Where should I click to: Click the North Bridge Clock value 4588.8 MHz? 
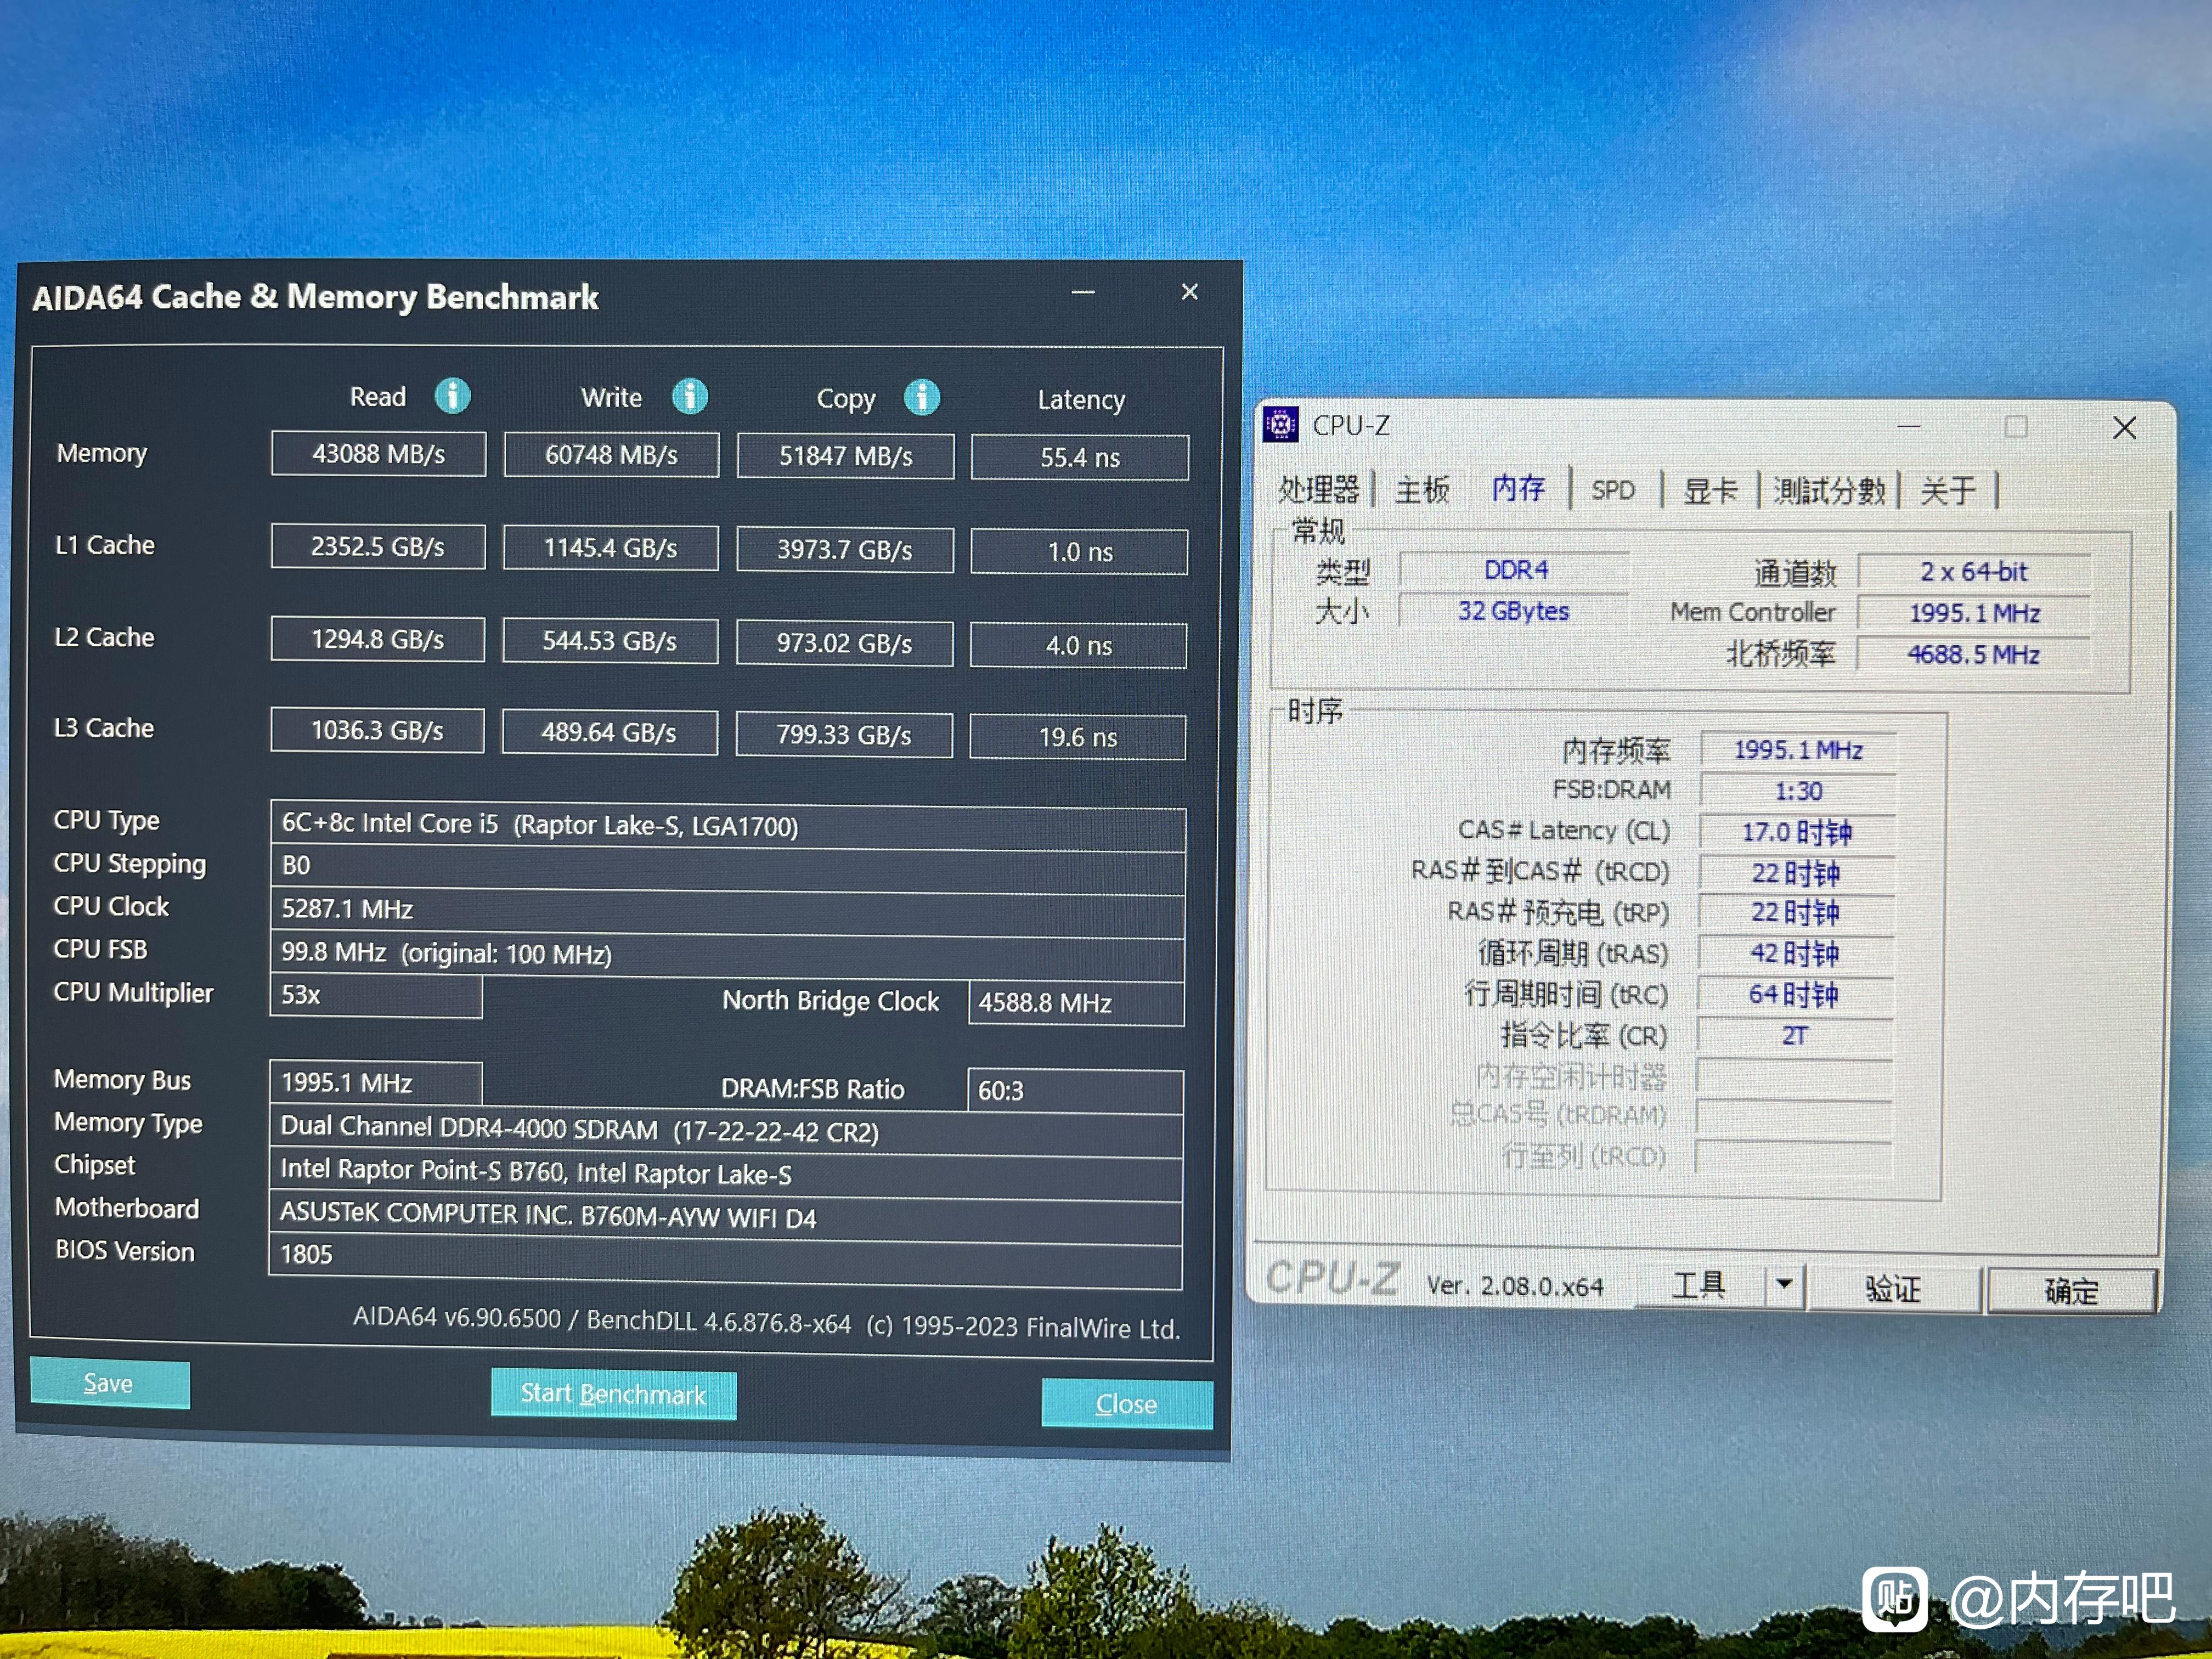pos(1076,1003)
